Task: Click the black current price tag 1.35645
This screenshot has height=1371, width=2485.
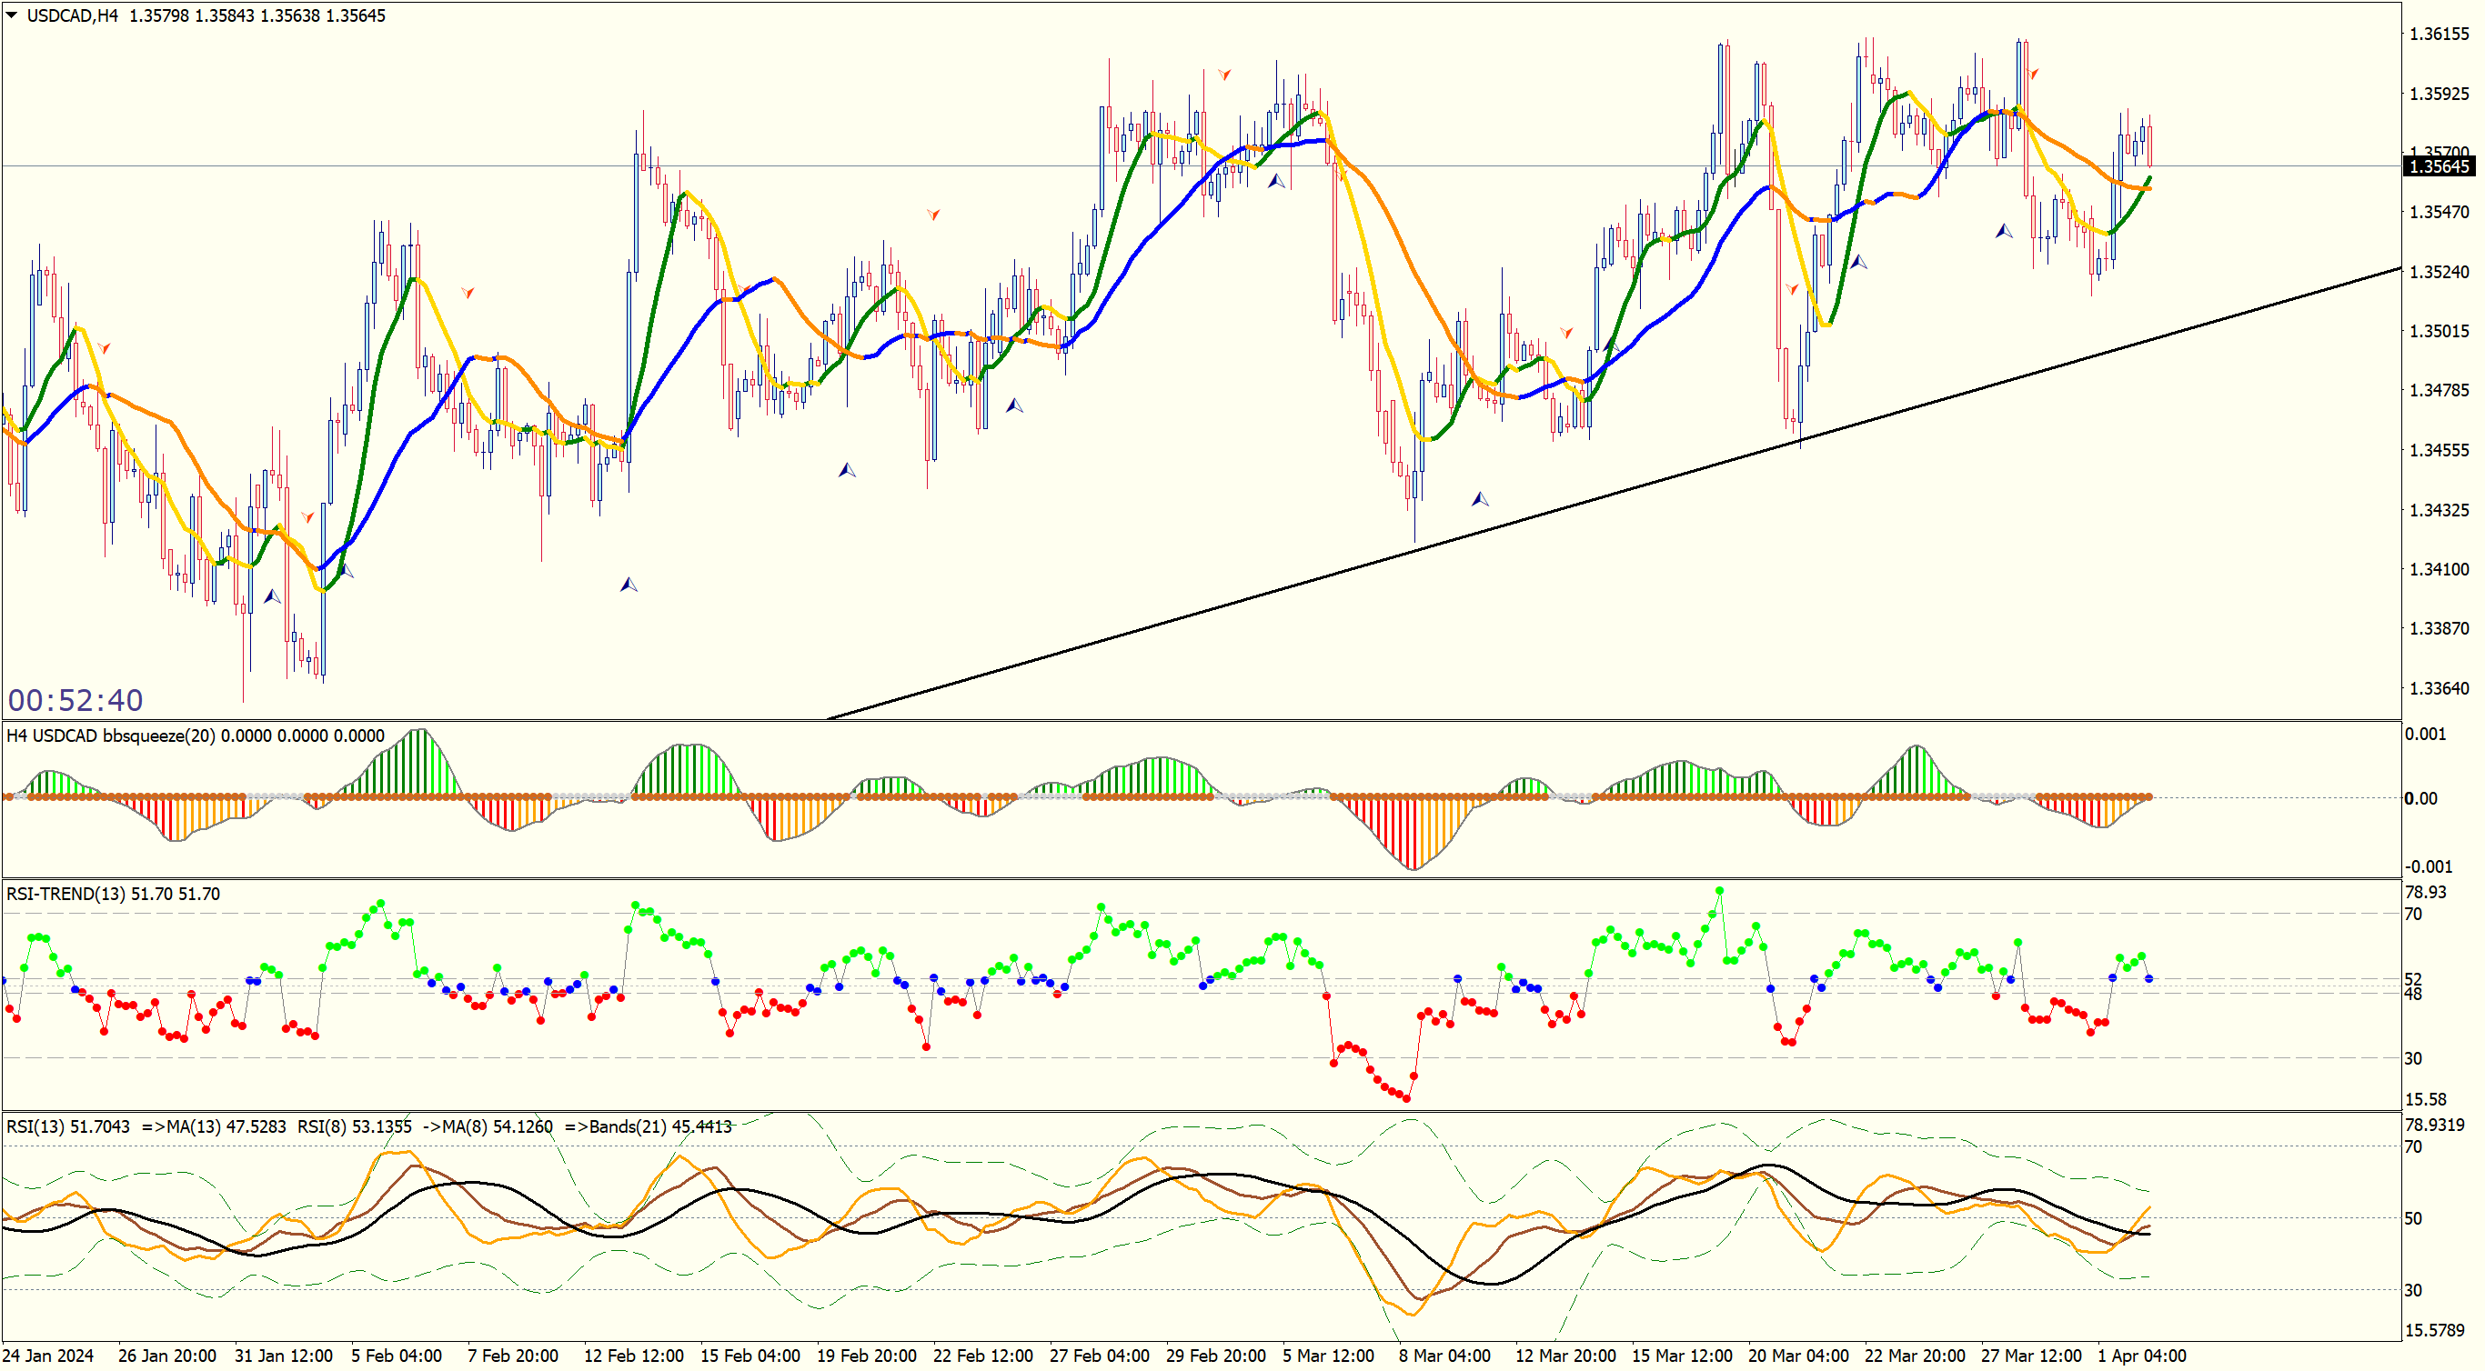Action: [2439, 166]
